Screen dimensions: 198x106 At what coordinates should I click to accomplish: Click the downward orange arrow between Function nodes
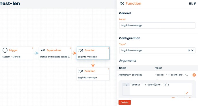click(x=93, y=64)
